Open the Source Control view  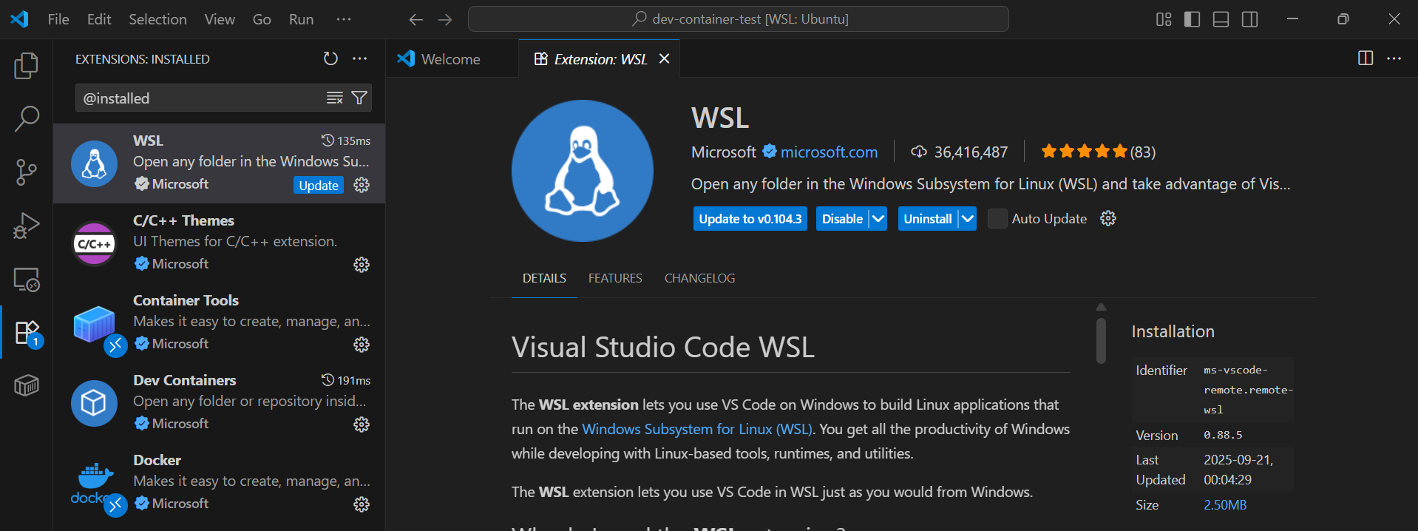click(27, 172)
